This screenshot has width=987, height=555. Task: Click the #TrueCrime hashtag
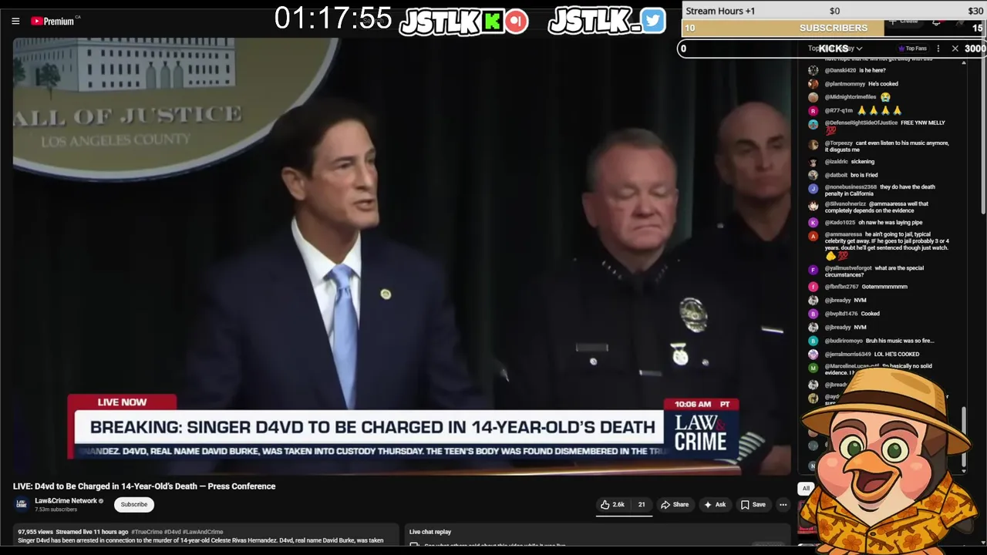pyautogui.click(x=146, y=532)
